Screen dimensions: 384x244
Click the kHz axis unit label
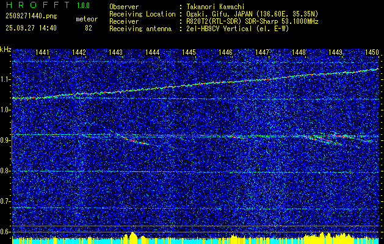5,49
